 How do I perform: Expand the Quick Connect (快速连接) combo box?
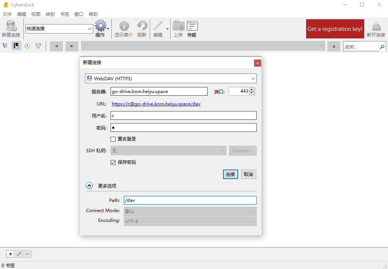coord(90,29)
